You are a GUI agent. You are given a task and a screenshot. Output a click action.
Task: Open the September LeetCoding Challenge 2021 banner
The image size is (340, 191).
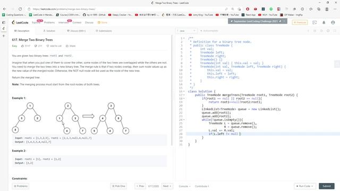(x=256, y=21)
